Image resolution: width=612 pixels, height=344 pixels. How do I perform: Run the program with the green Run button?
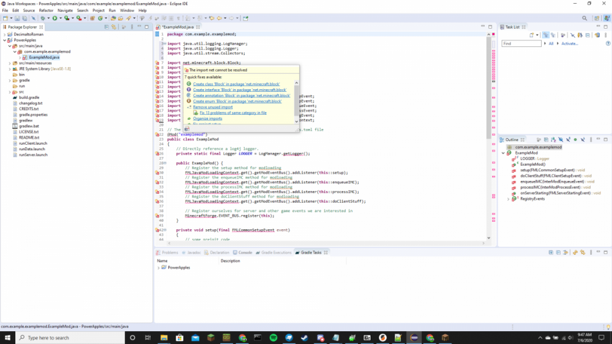[x=54, y=18]
